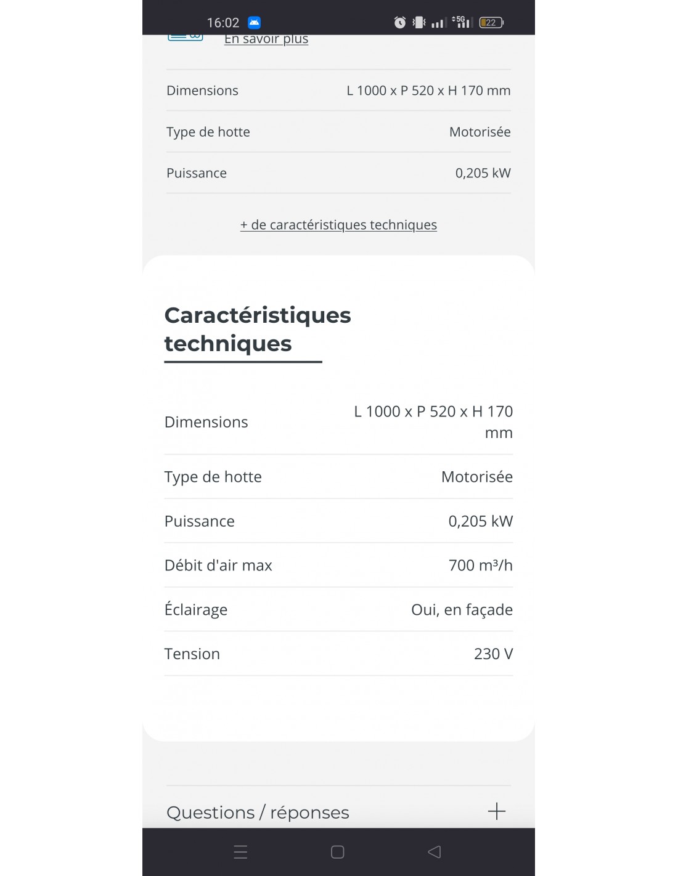Tap the Android back navigation triangle

point(434,852)
